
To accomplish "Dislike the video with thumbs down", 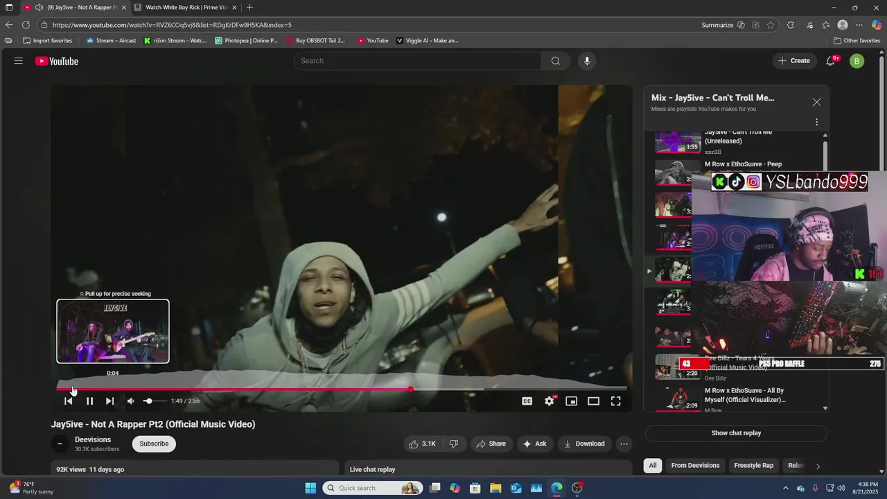I will (454, 444).
